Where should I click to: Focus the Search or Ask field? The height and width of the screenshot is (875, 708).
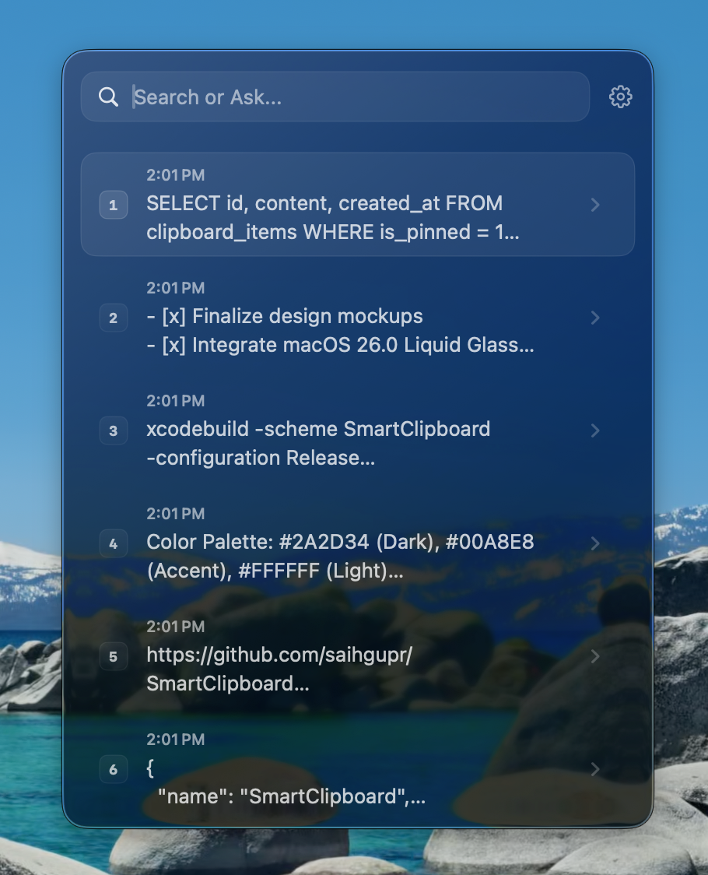pyautogui.click(x=335, y=97)
